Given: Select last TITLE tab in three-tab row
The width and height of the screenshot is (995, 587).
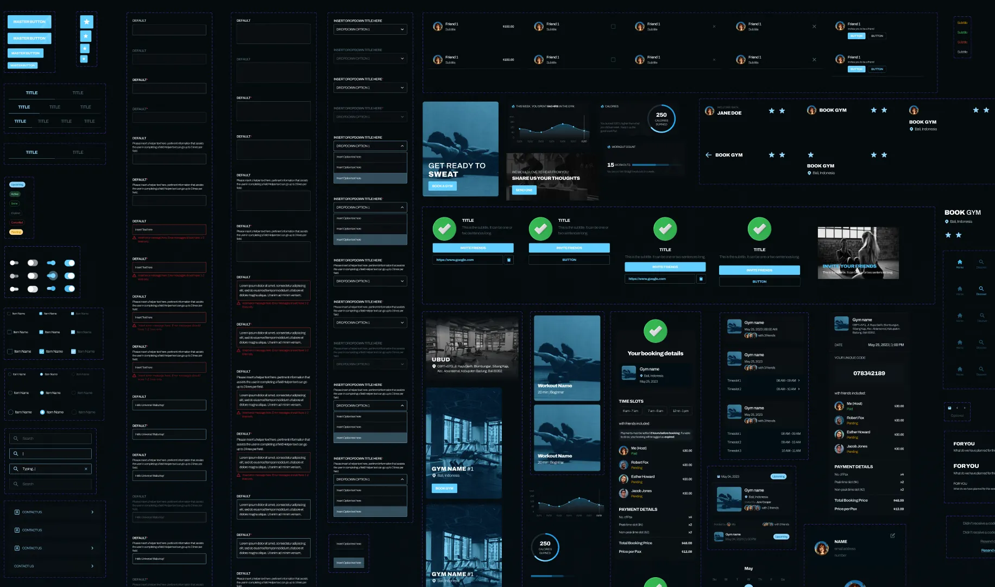Looking at the screenshot, I should point(86,107).
